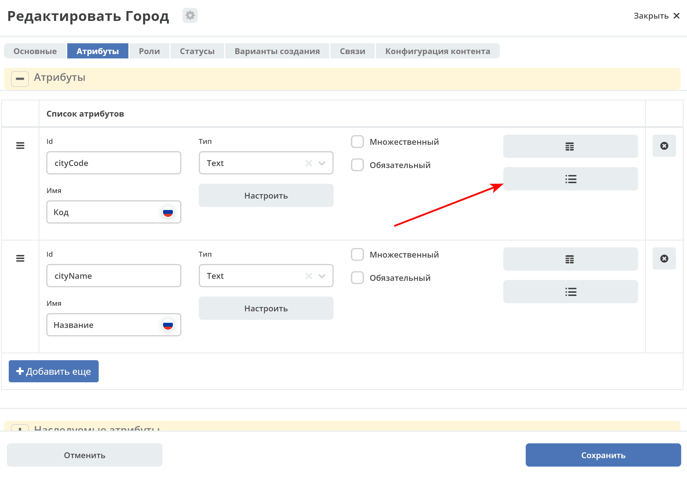Toggle the Обязательный checkbox for cityName
The image size is (687, 482).
[x=357, y=278]
